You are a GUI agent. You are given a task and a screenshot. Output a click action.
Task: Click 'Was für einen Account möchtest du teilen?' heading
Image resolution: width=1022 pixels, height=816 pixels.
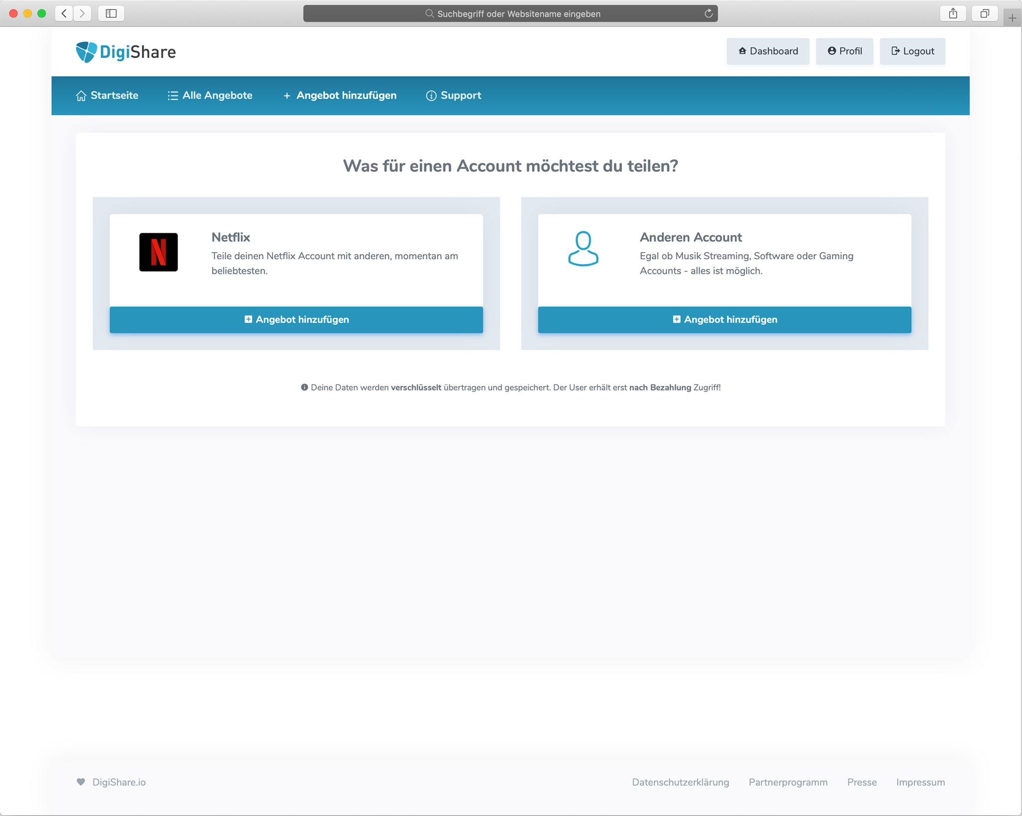[x=511, y=166]
